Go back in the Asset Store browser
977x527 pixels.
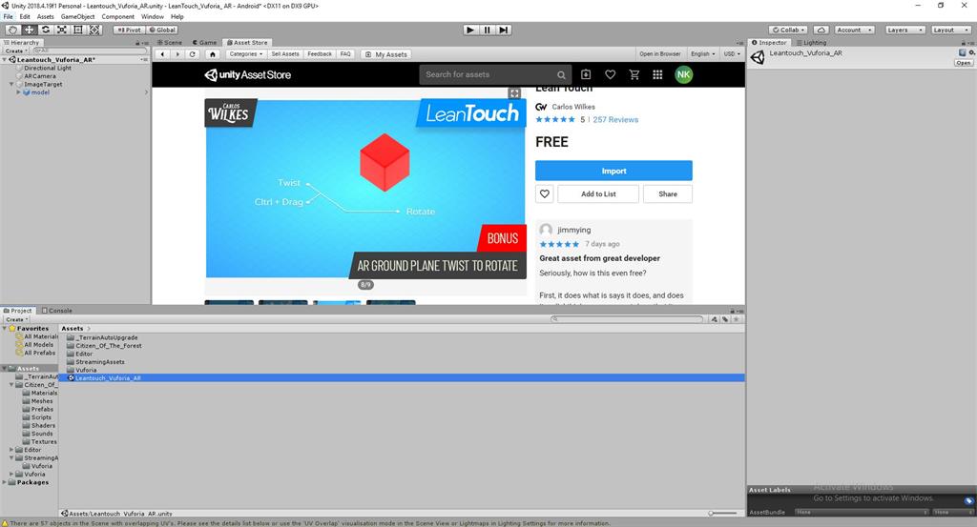162,54
